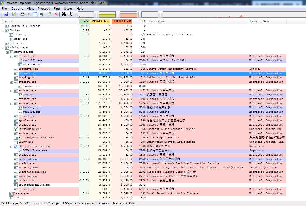
Task: Sort by the PID column header
Action: (x=139, y=21)
